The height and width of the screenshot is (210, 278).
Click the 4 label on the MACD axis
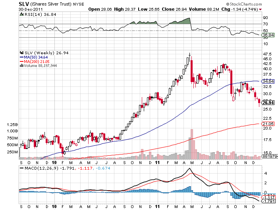point(265,174)
